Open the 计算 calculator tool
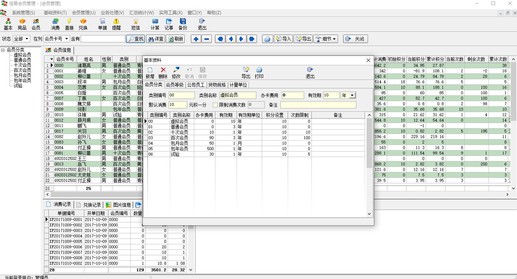Image resolution: width=517 pixels, height=279 pixels. coord(155,24)
